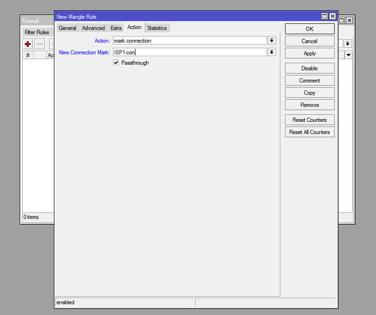This screenshot has height=315, width=376.
Task: Click the red plus add rule icon
Action: [x=28, y=44]
